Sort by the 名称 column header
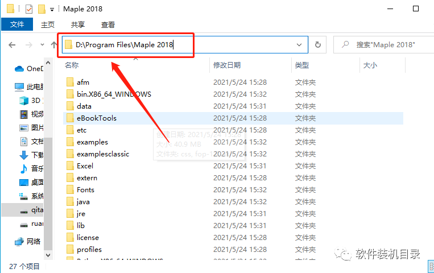Viewport: 434px width, 273px height. tap(72, 65)
